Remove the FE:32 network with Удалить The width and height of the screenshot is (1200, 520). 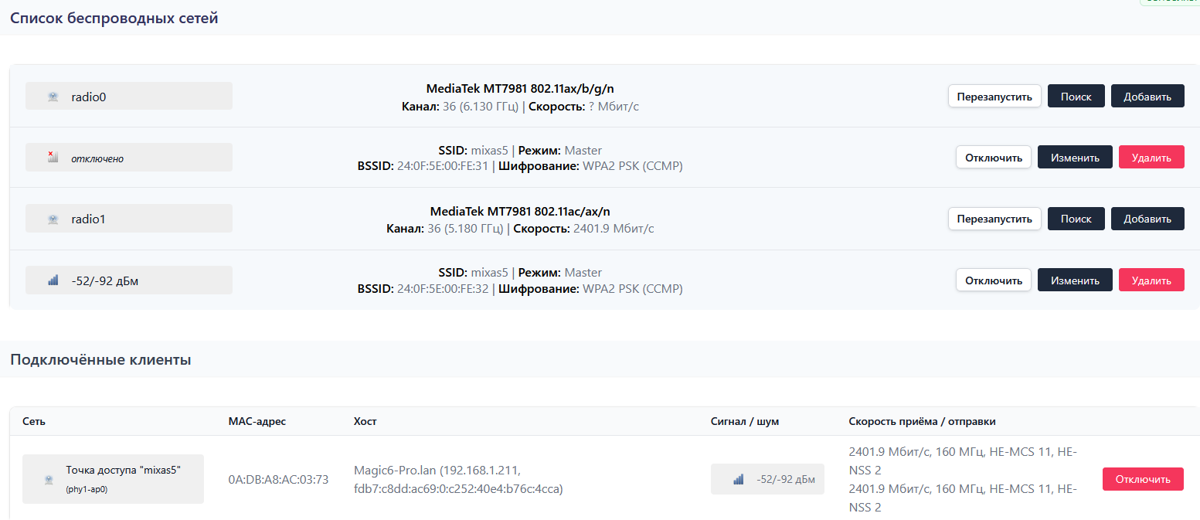tap(1151, 280)
